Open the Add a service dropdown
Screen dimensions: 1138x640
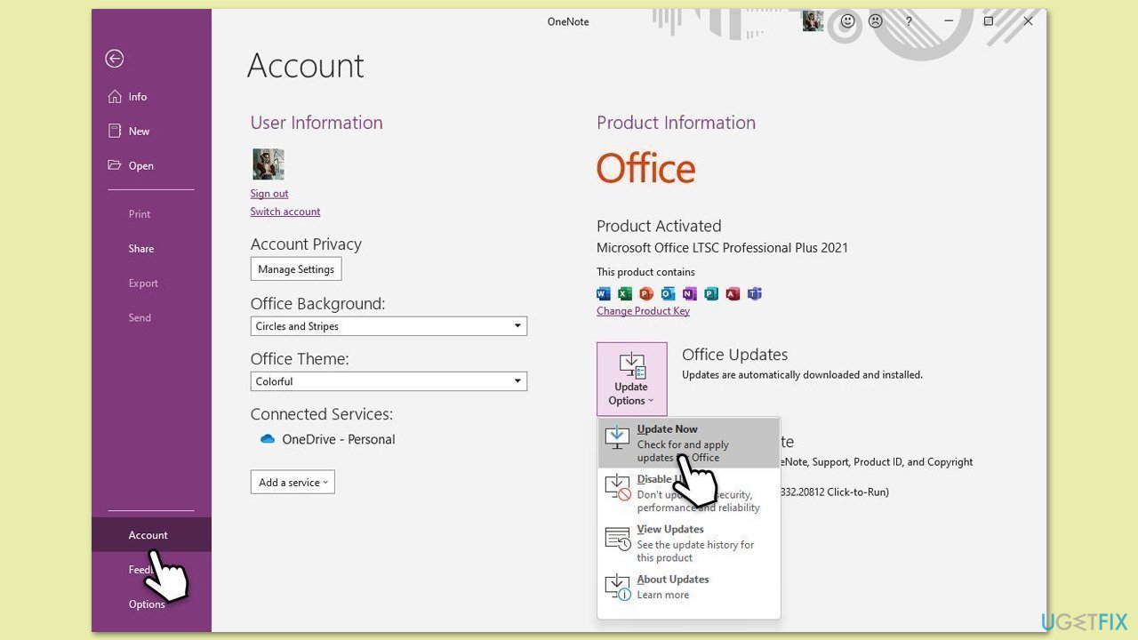pyautogui.click(x=293, y=482)
